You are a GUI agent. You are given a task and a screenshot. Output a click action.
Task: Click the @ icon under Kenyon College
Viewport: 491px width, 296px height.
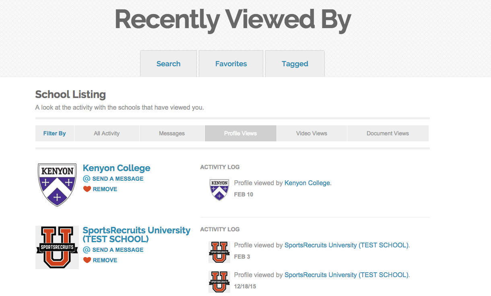point(87,179)
